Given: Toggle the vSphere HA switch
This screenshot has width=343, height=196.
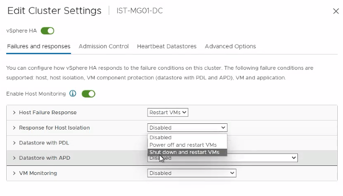Looking at the screenshot, I should pyautogui.click(x=47, y=31).
